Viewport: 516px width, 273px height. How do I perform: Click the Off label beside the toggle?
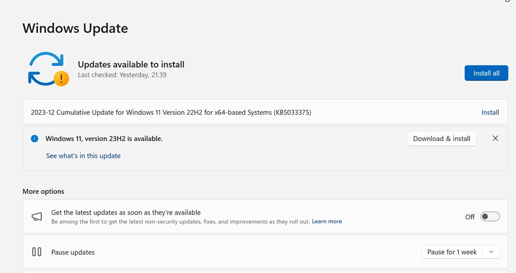coord(470,217)
